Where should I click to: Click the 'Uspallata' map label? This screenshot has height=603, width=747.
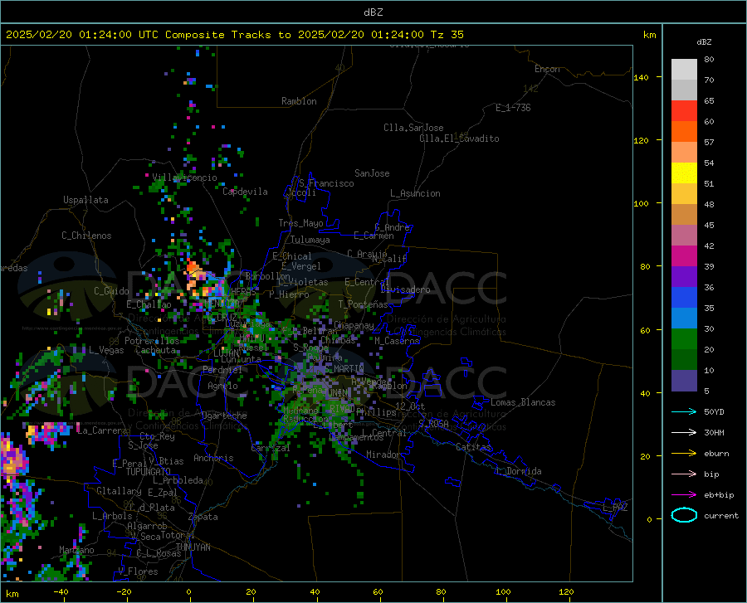pyautogui.click(x=85, y=200)
